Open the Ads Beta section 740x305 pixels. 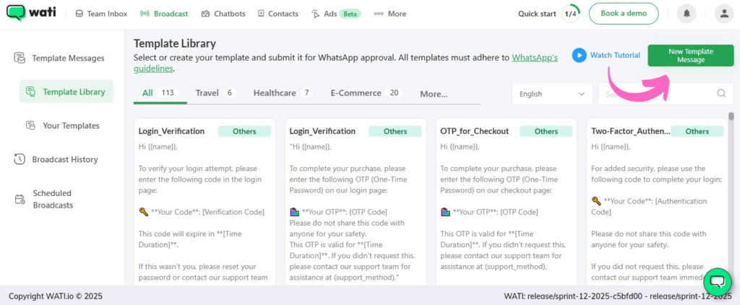pos(336,14)
